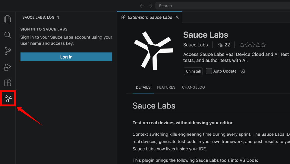Open the Extensions view
The height and width of the screenshot is (164, 290).
[8, 83]
